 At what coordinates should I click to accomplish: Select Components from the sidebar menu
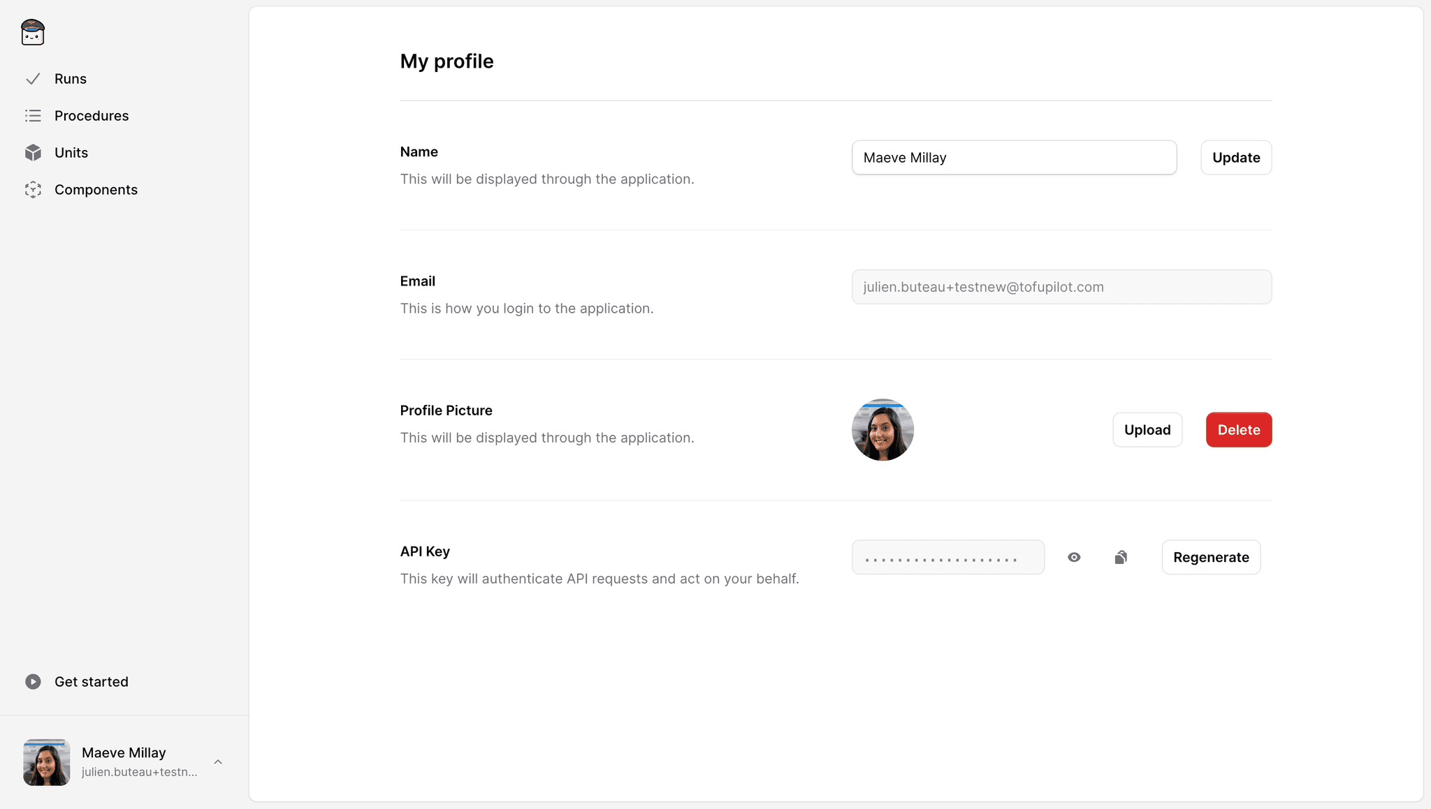click(96, 189)
